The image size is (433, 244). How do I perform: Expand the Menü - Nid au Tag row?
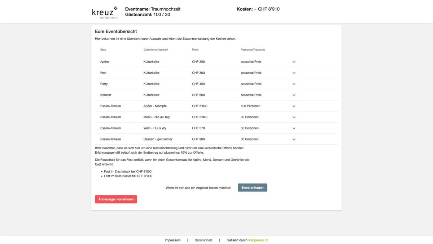click(294, 117)
